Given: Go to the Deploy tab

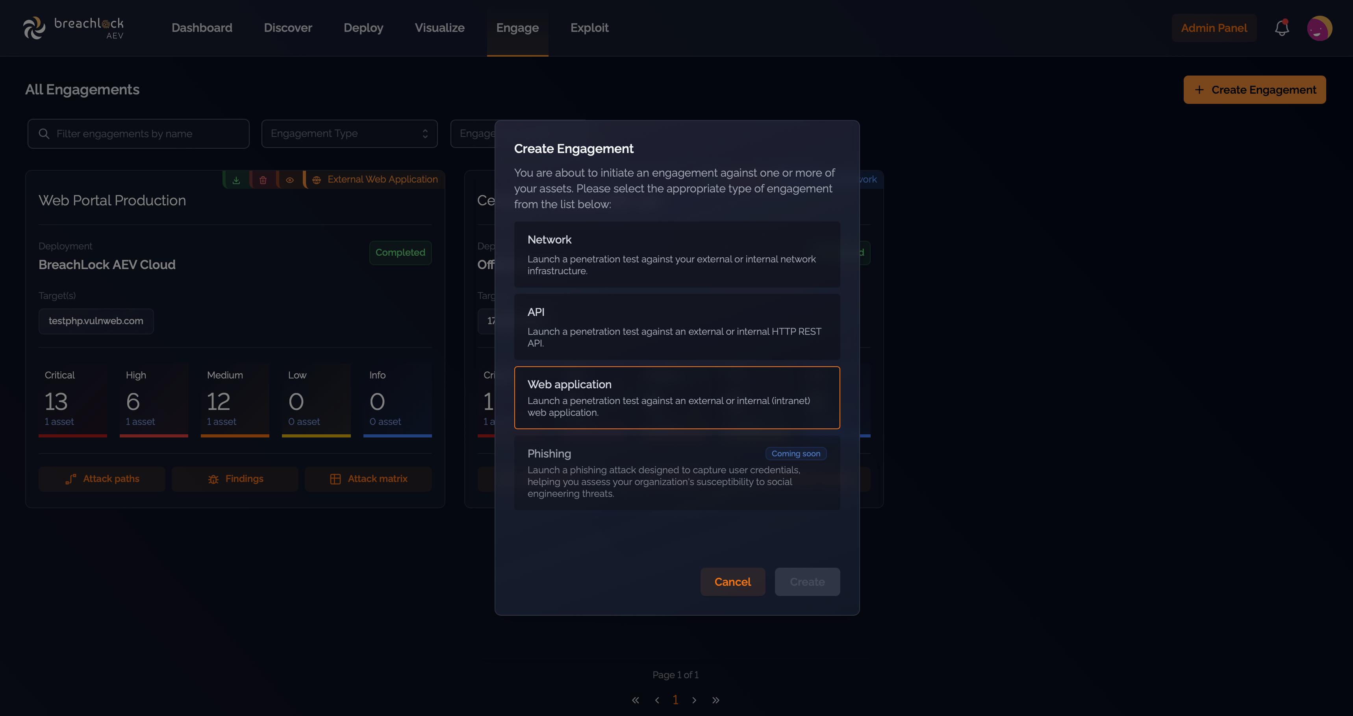Looking at the screenshot, I should (x=363, y=28).
